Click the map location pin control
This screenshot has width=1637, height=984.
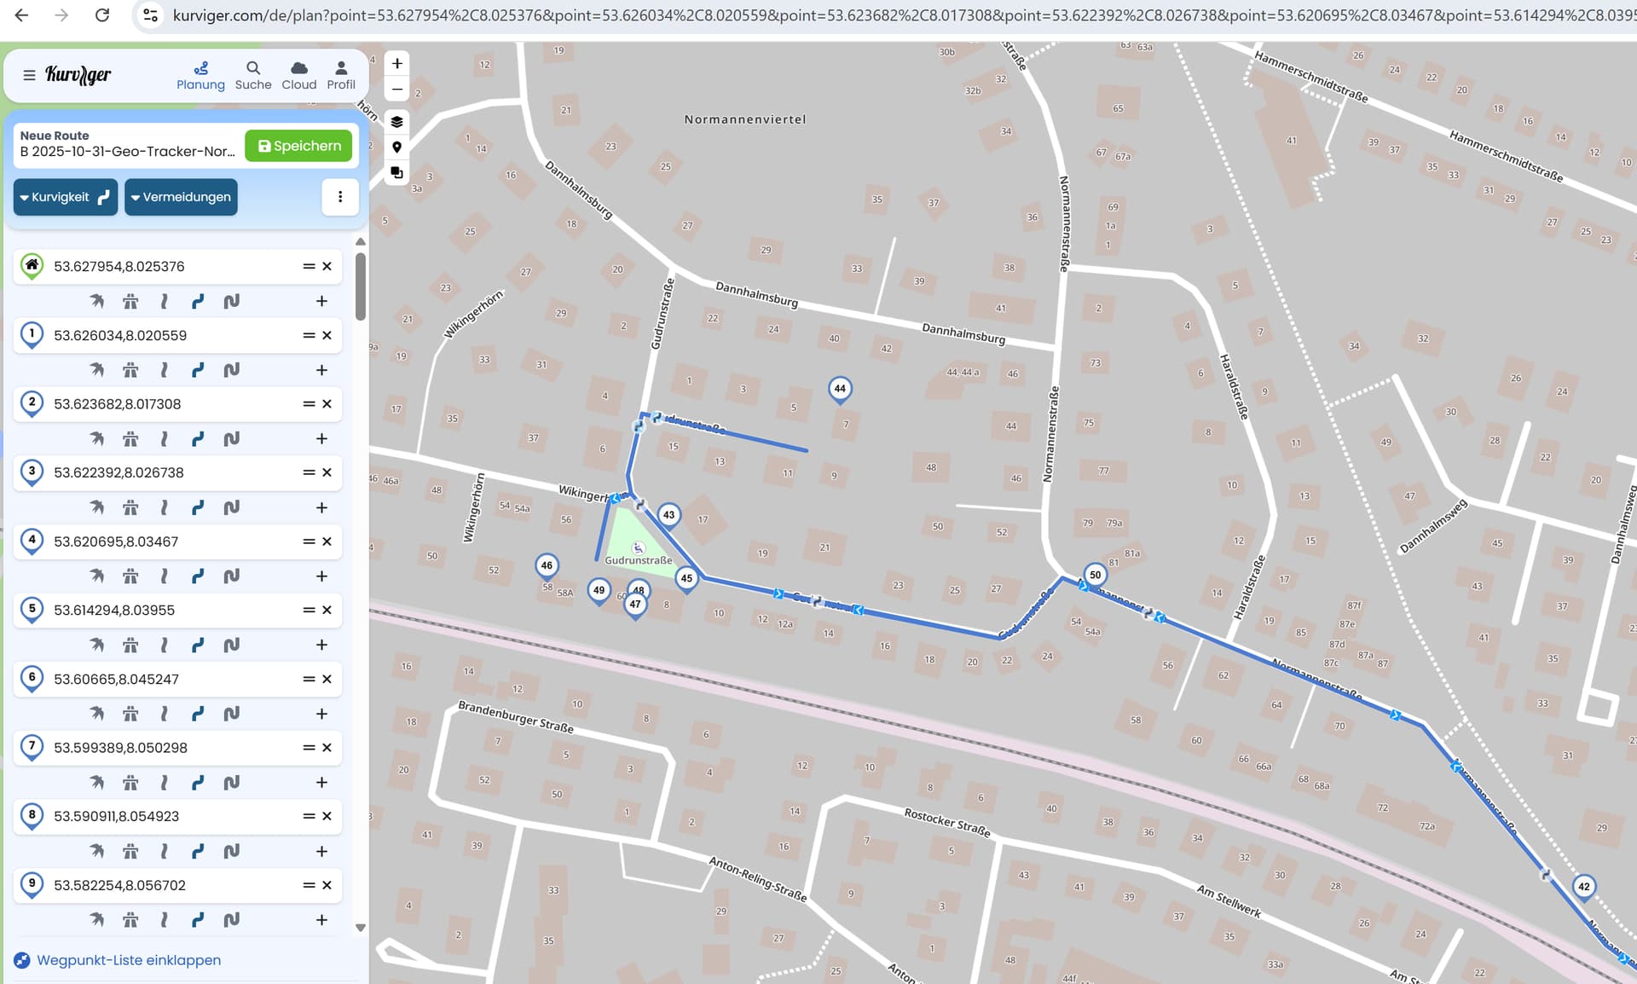pyautogui.click(x=396, y=148)
